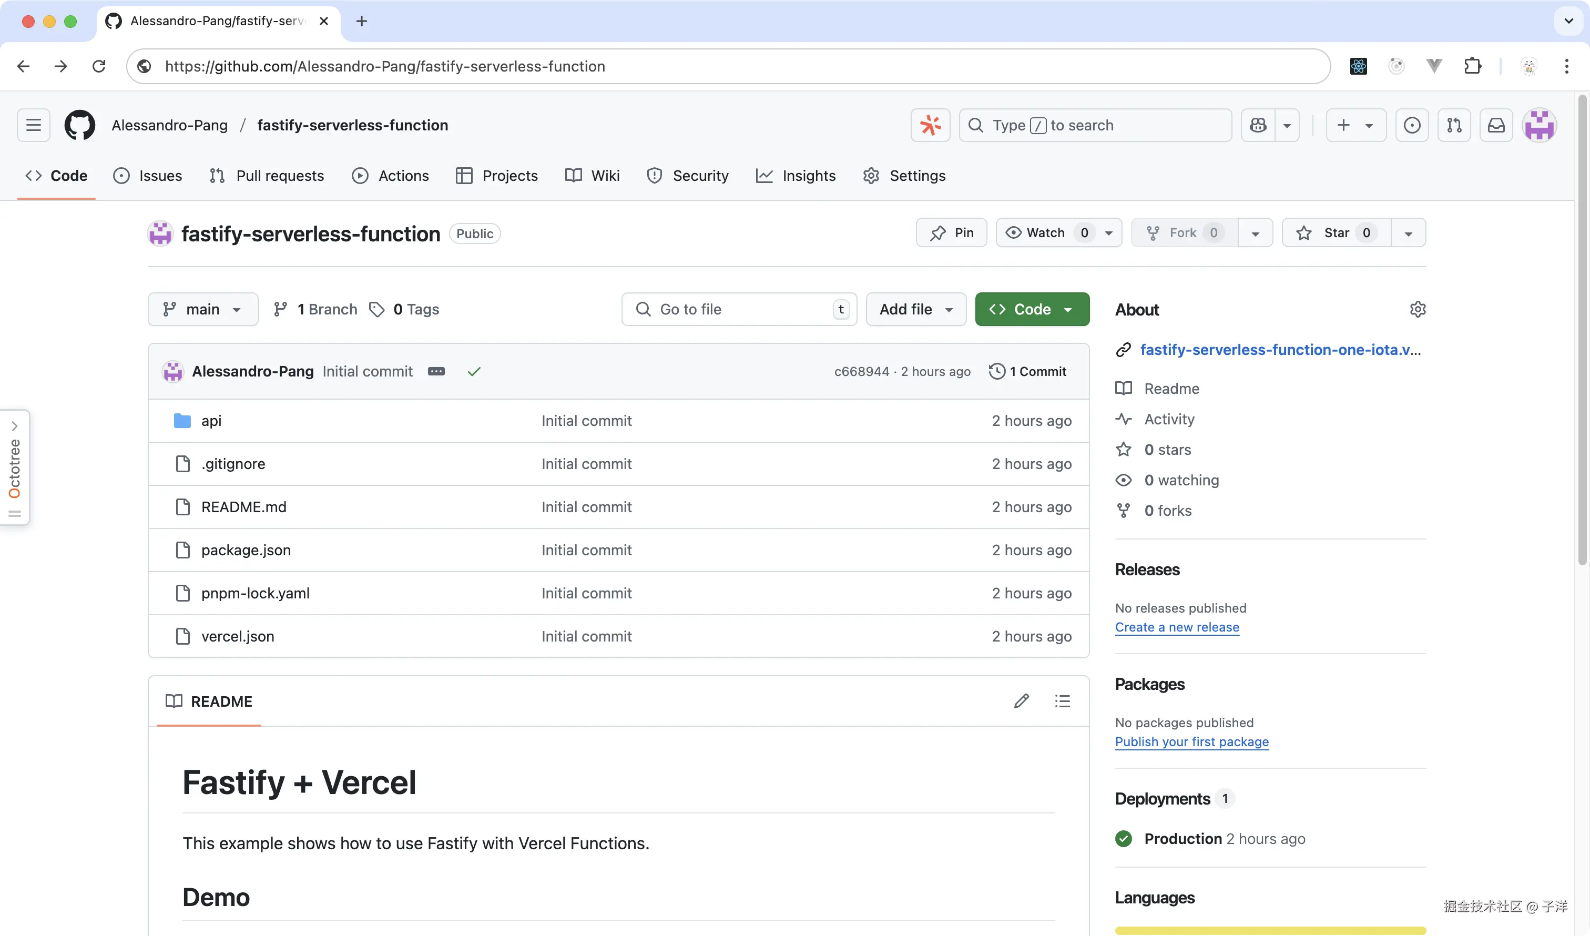Expand the Octotree sidebar panel
Screen dimensions: 1590x936
[x=15, y=426]
